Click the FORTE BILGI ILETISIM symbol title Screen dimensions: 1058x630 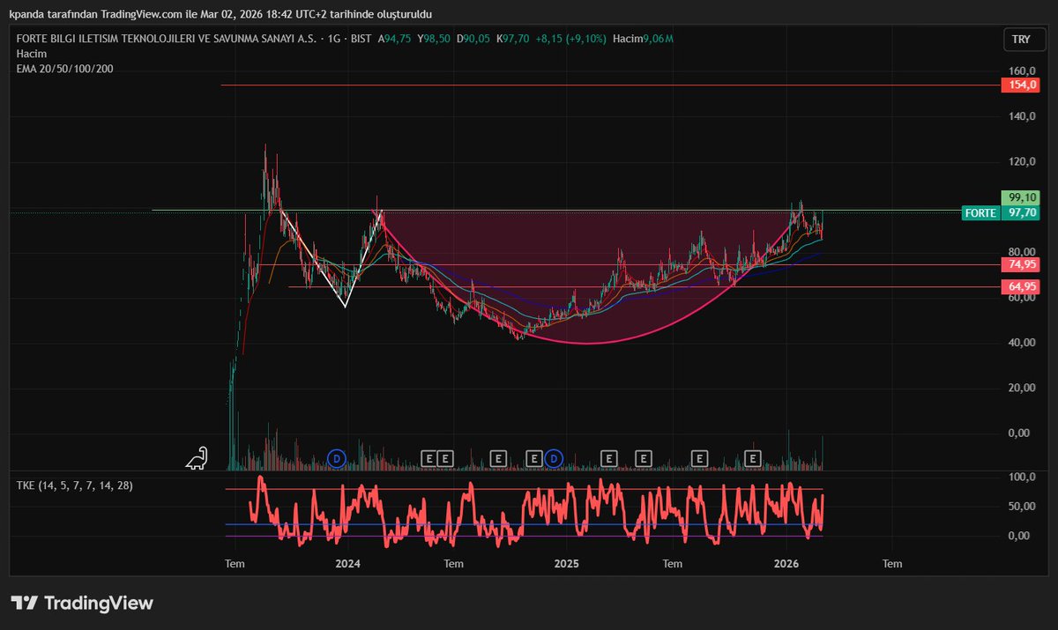pyautogui.click(x=167, y=39)
